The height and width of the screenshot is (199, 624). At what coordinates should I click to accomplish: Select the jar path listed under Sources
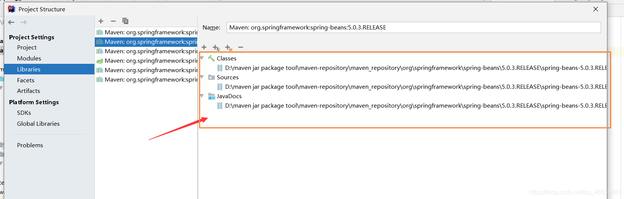(x=416, y=87)
